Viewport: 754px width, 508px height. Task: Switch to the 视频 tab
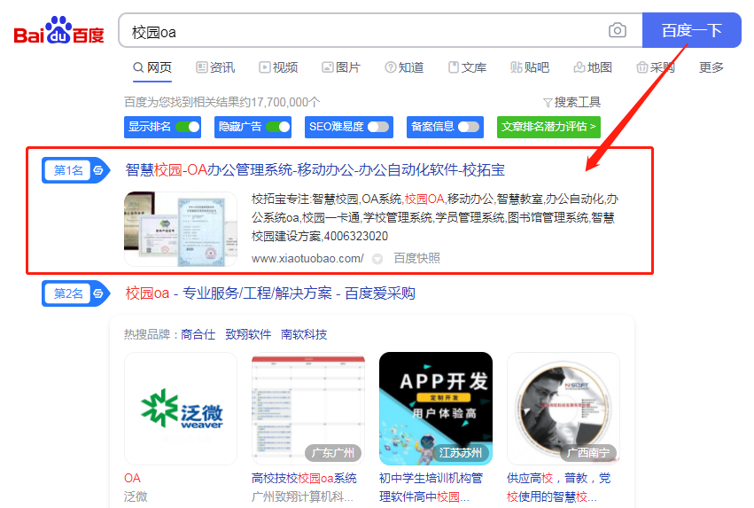coord(278,67)
